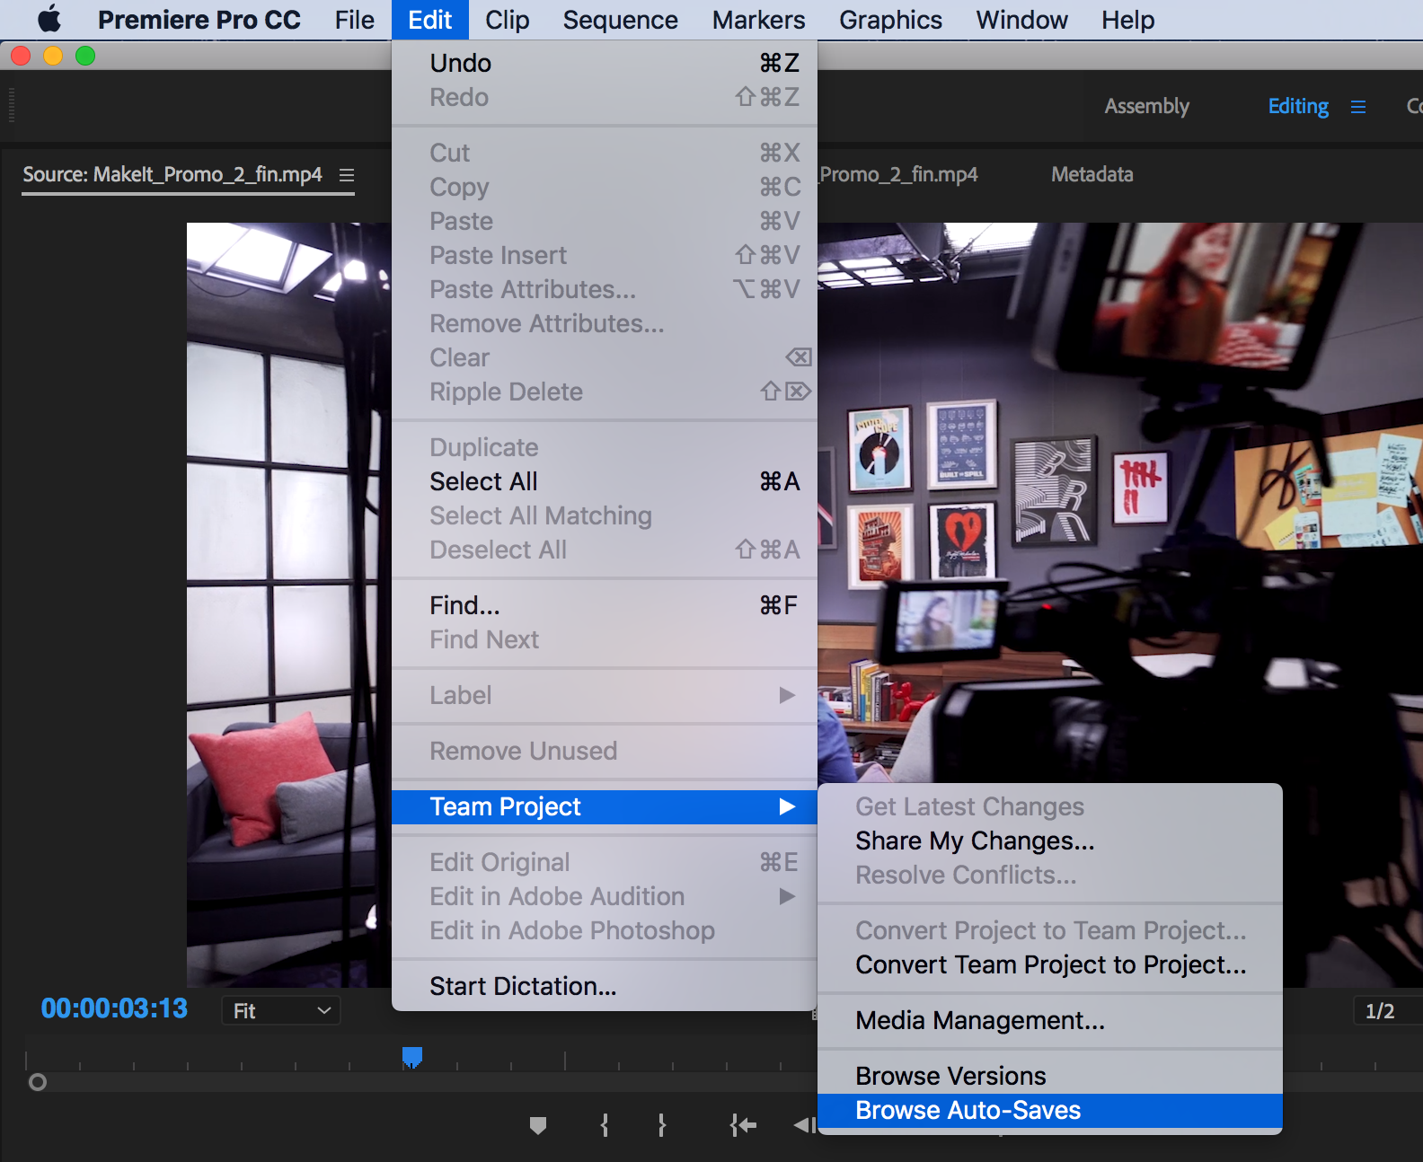Switch to the Editing workspace
The height and width of the screenshot is (1162, 1423).
(x=1298, y=106)
